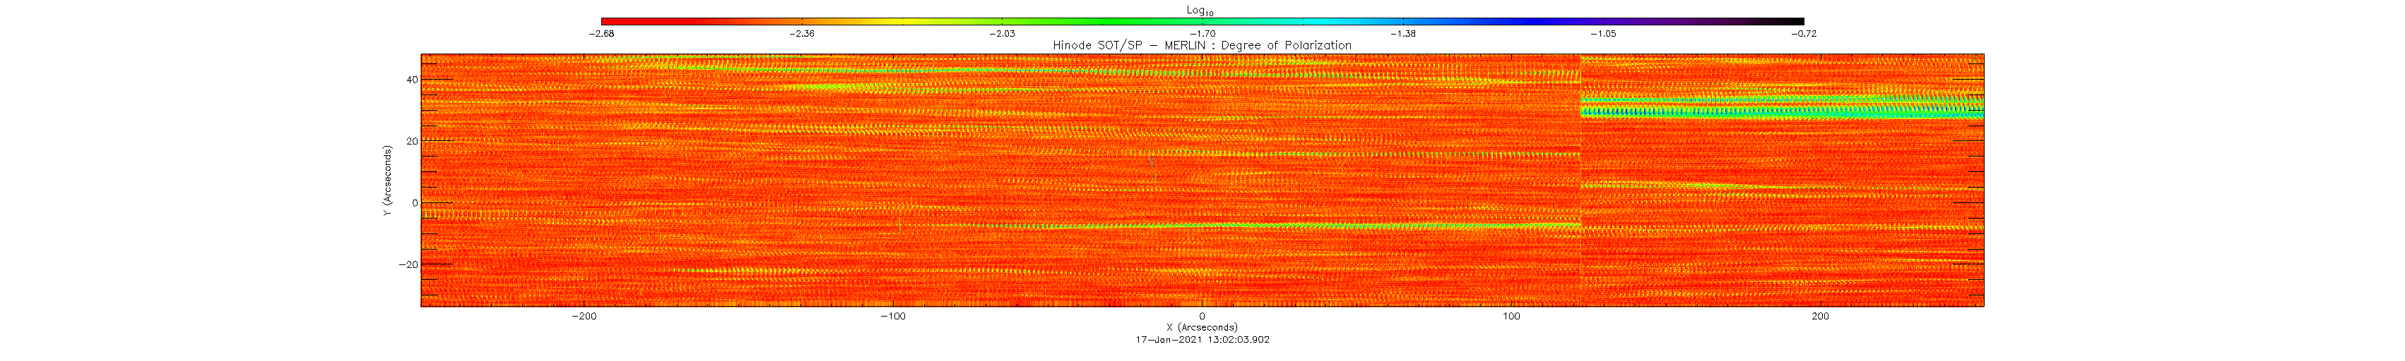Click the bright cyan band in upper-right plot
The width and height of the screenshot is (2405, 361).
(1774, 112)
